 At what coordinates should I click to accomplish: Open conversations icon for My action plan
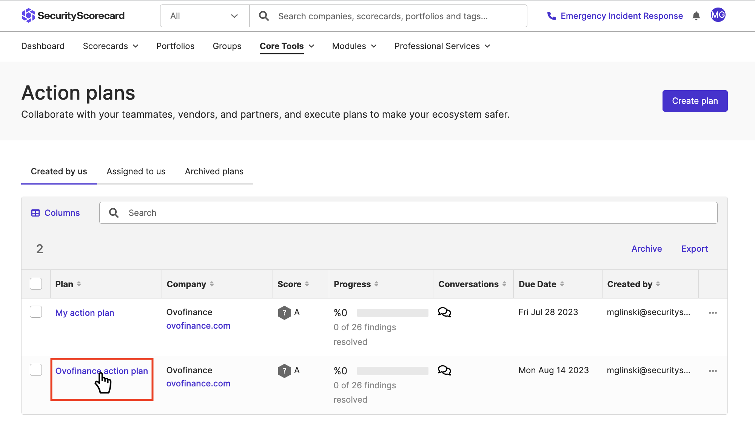tap(444, 312)
